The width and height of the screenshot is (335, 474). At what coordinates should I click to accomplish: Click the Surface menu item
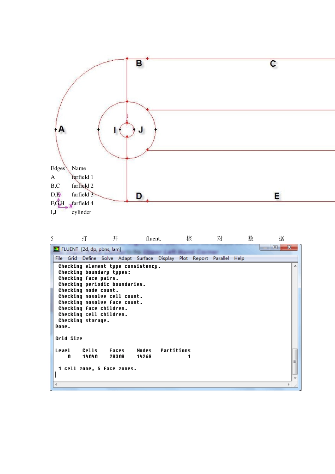point(145,258)
